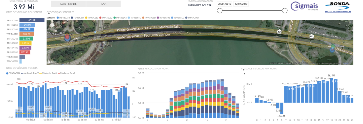Click the TRF43ED43 bar showing 0.43 Mi
This screenshot has width=363, height=124.
point(26,39)
